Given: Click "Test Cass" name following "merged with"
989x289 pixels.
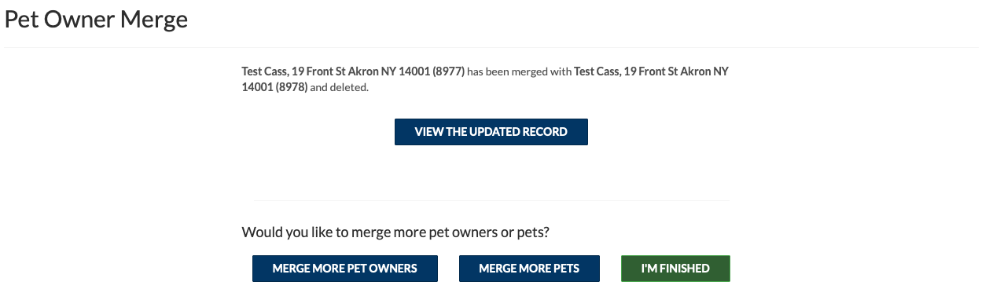Looking at the screenshot, I should (x=597, y=71).
